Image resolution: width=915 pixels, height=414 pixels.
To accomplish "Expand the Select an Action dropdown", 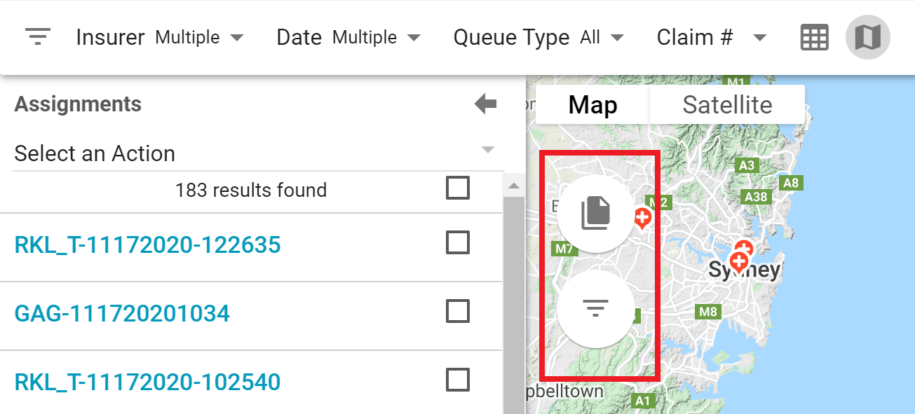I will click(489, 151).
